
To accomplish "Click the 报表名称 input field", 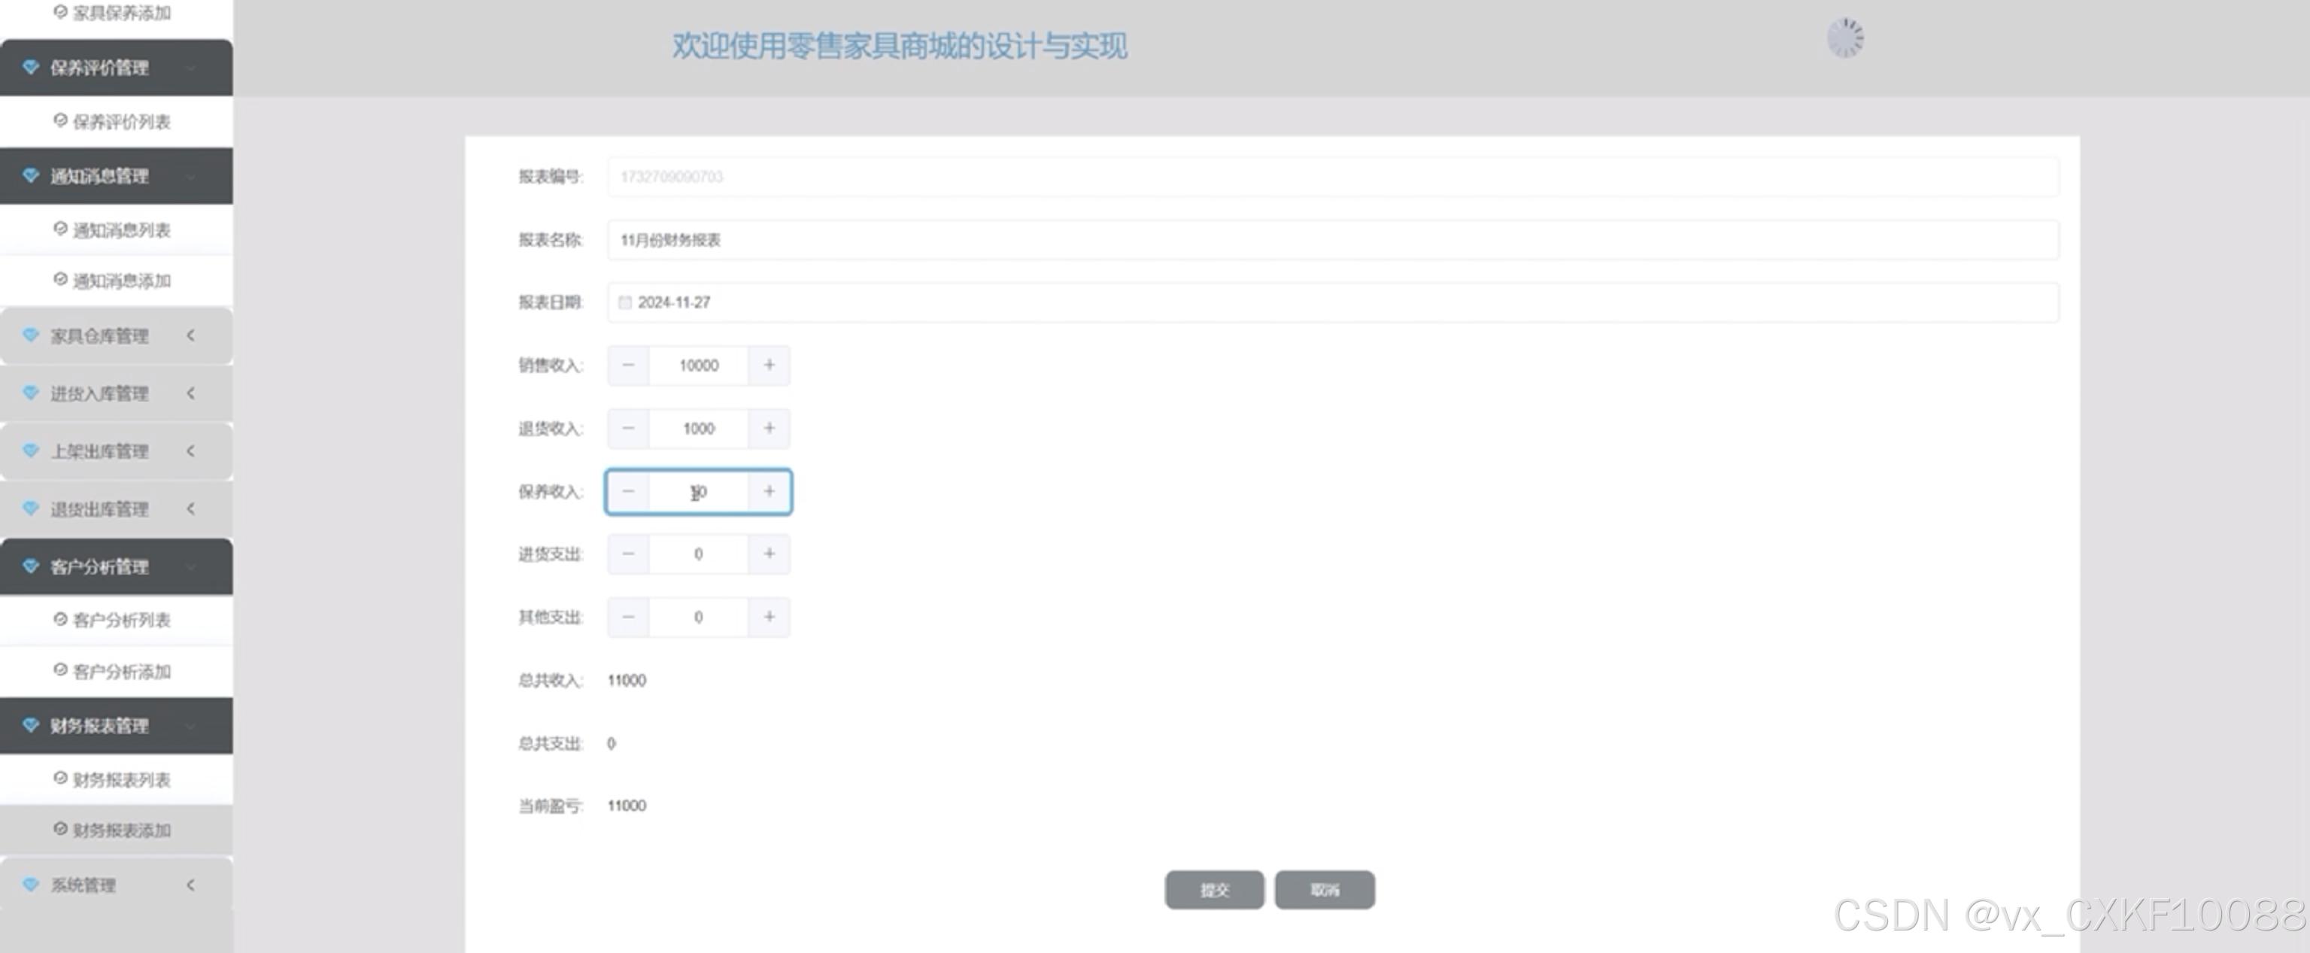I will point(1331,240).
